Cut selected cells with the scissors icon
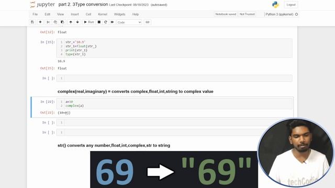 pyautogui.click(x=48, y=22)
